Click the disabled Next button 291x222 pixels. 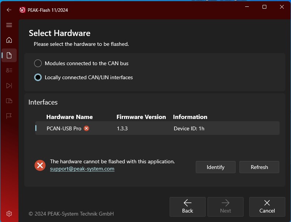(225, 207)
